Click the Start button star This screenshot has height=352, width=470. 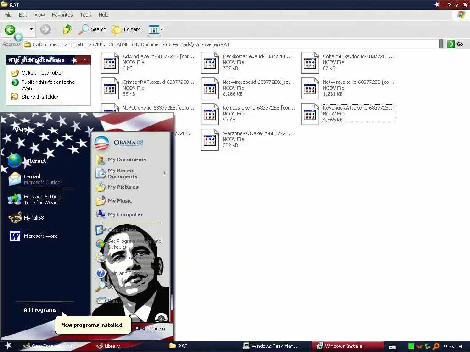tap(8, 346)
